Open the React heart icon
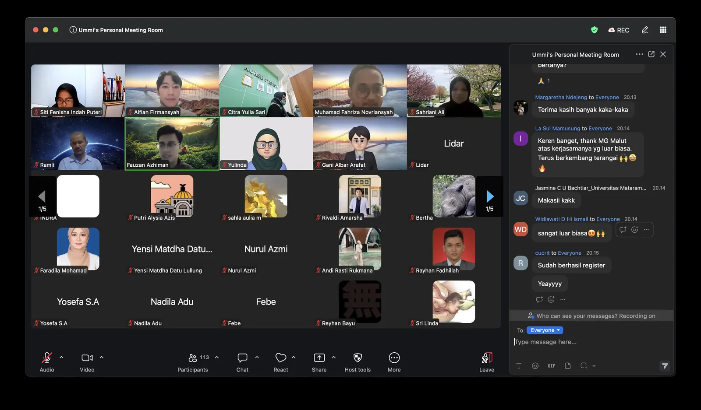This screenshot has width=701, height=410. (x=281, y=362)
